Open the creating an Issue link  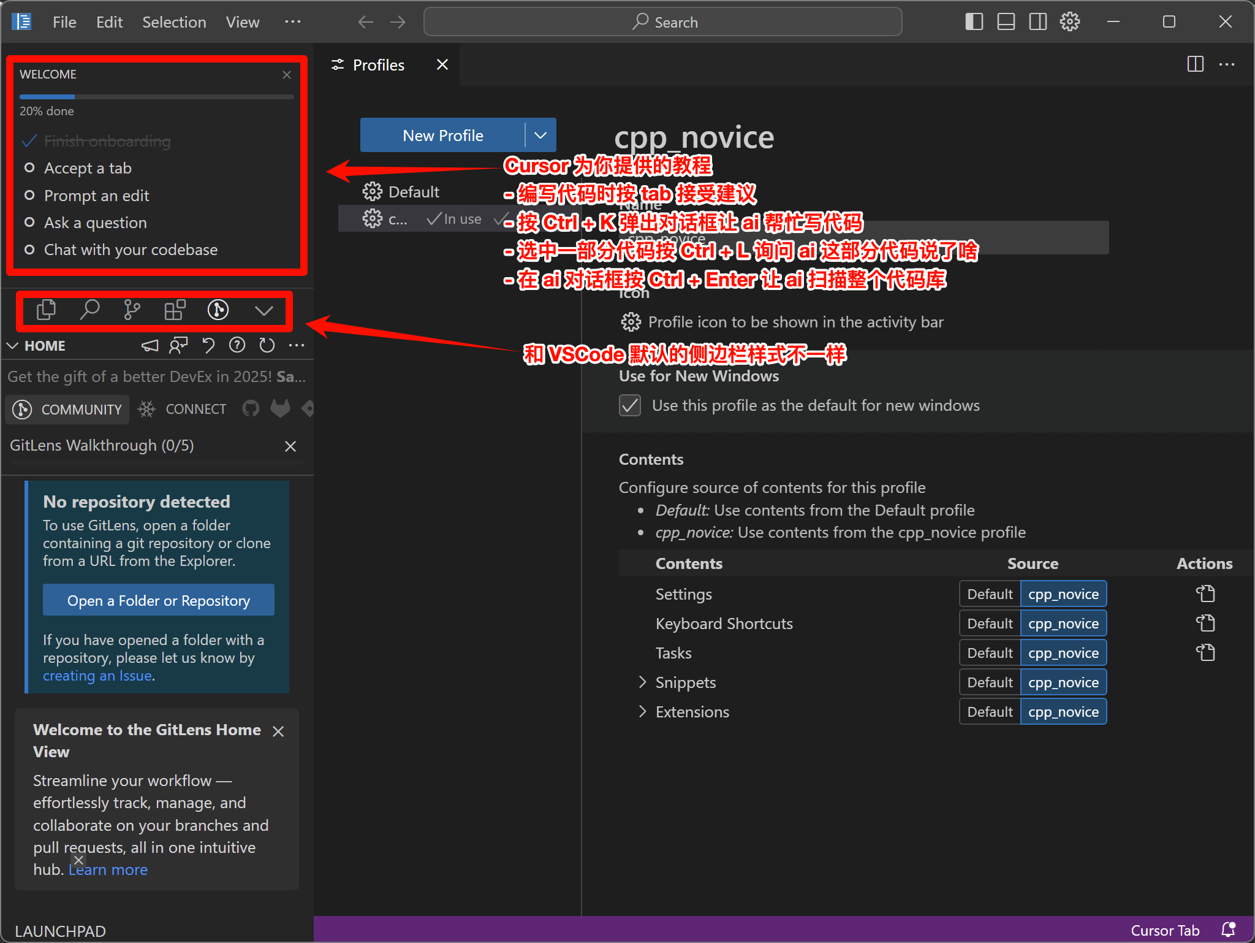97,675
